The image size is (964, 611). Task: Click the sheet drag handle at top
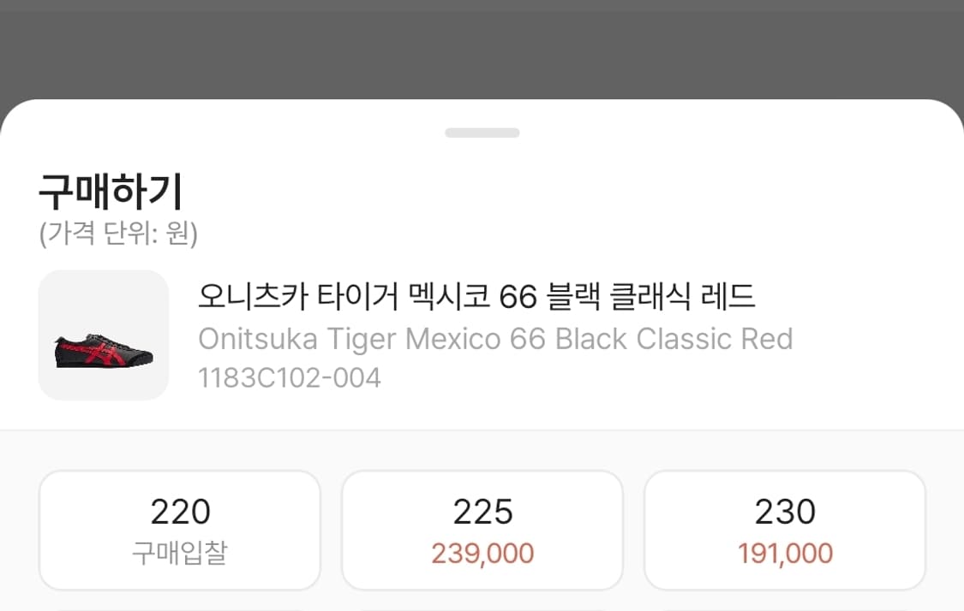[482, 133]
